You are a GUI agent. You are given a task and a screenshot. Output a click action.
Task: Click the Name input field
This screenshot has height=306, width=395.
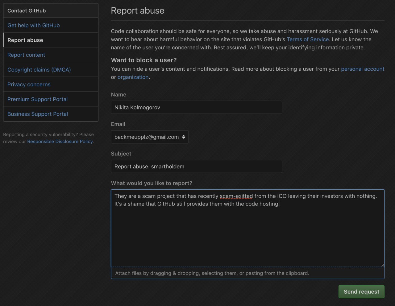point(196,107)
